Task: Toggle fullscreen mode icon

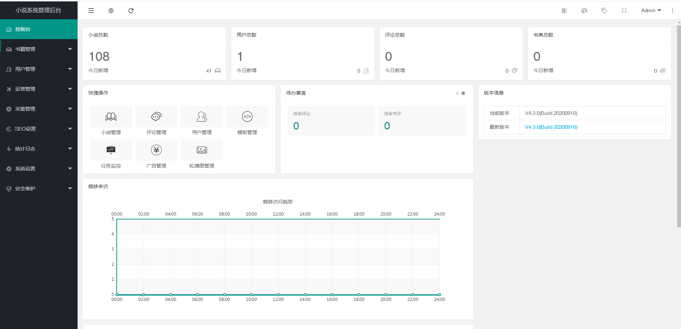Action: pos(624,11)
